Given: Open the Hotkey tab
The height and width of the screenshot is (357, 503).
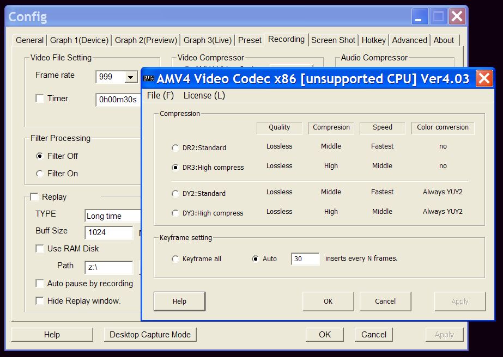Looking at the screenshot, I should pos(373,40).
